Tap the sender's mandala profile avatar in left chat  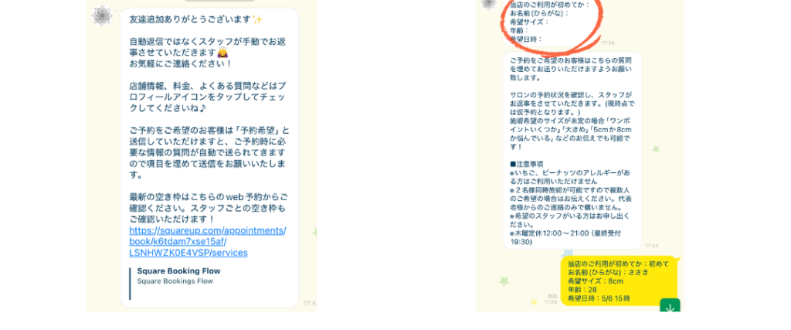(x=102, y=16)
